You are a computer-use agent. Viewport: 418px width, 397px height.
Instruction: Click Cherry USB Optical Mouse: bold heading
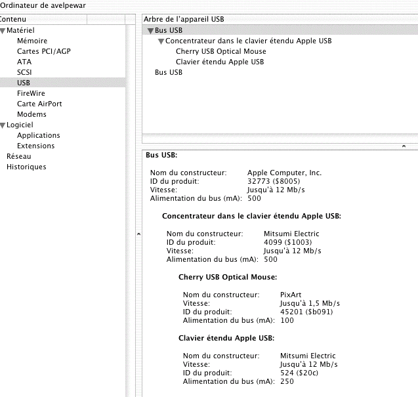click(x=228, y=277)
